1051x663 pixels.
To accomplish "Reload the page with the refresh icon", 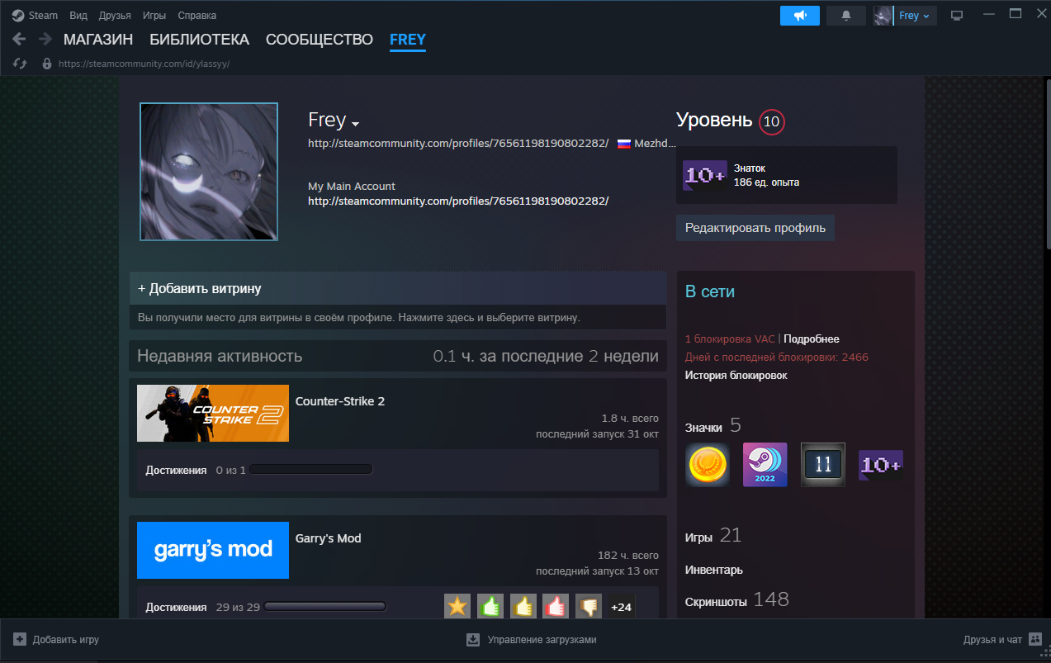I will point(21,63).
